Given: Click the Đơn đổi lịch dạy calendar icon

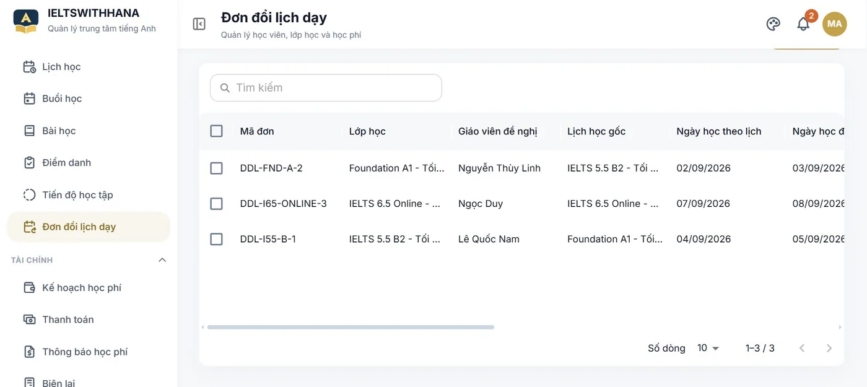Looking at the screenshot, I should pyautogui.click(x=29, y=227).
